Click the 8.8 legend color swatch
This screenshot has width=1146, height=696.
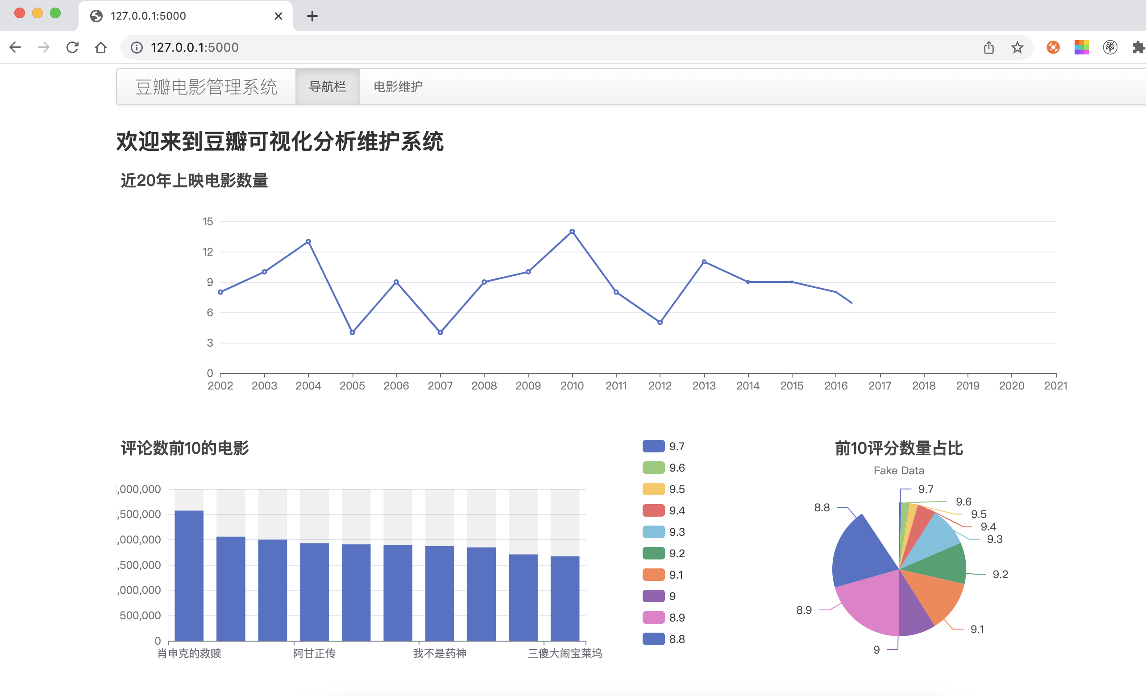653,639
